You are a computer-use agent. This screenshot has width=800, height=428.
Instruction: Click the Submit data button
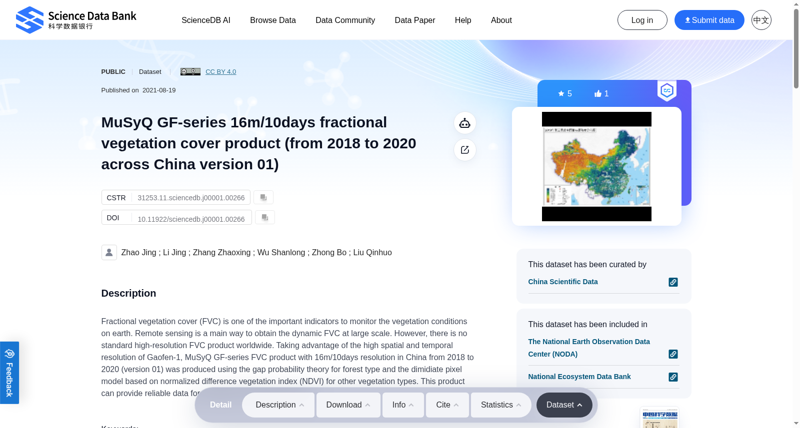[x=709, y=20]
